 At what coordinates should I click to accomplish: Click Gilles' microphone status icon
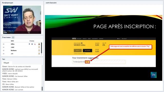[29, 44]
